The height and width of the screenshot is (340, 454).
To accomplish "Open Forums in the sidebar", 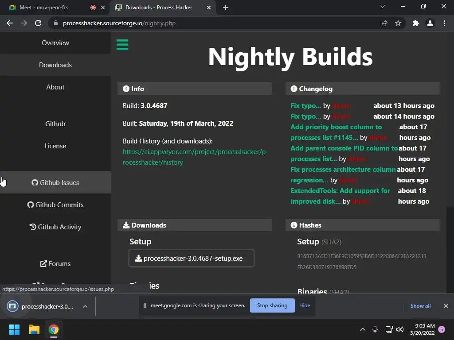I will (x=55, y=264).
